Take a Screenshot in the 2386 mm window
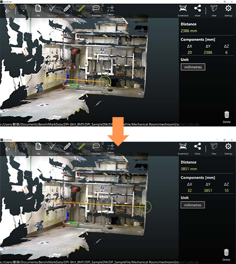236x264 pixels. coord(183,11)
